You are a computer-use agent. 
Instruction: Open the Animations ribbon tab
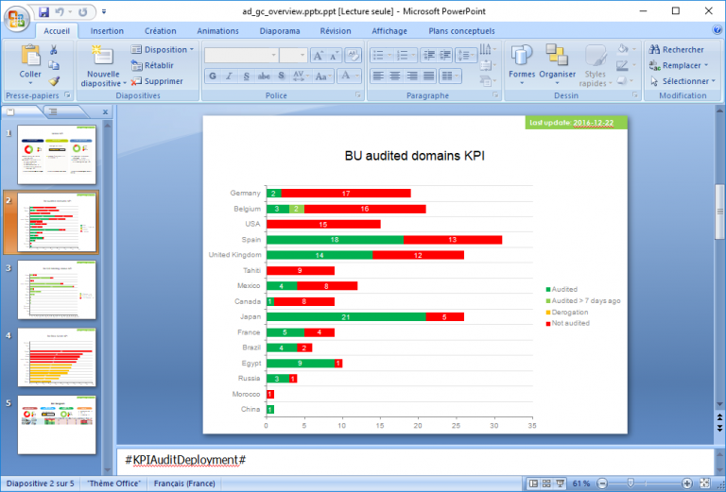(x=217, y=30)
